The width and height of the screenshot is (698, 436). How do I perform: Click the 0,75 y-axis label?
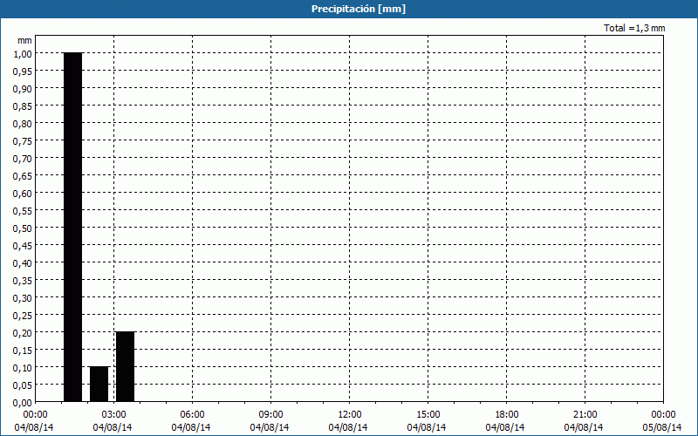23,140
